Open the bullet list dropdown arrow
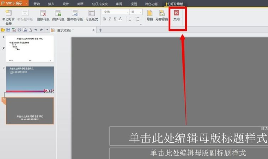This screenshot has width=268, height=159. coord(133,19)
